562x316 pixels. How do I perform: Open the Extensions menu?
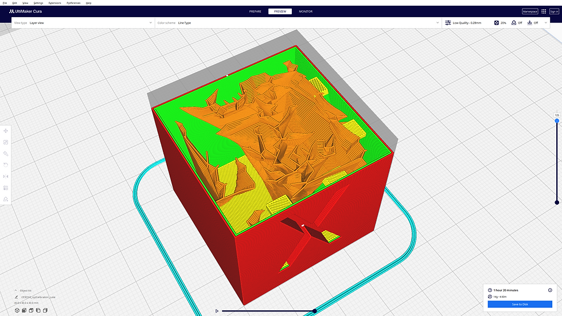click(55, 3)
